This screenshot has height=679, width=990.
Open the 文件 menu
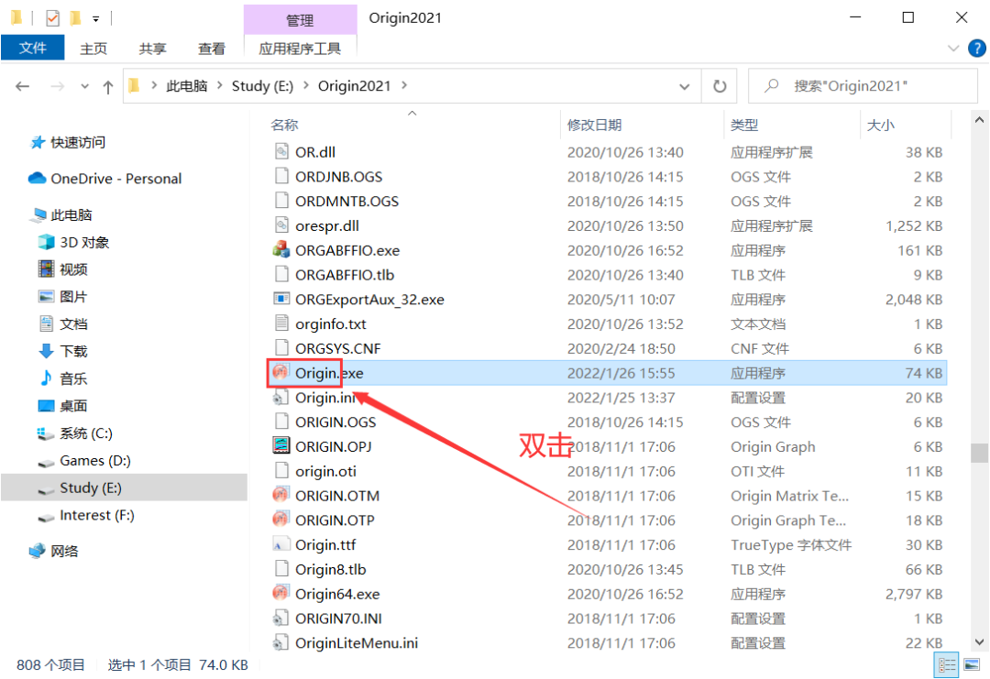[33, 48]
